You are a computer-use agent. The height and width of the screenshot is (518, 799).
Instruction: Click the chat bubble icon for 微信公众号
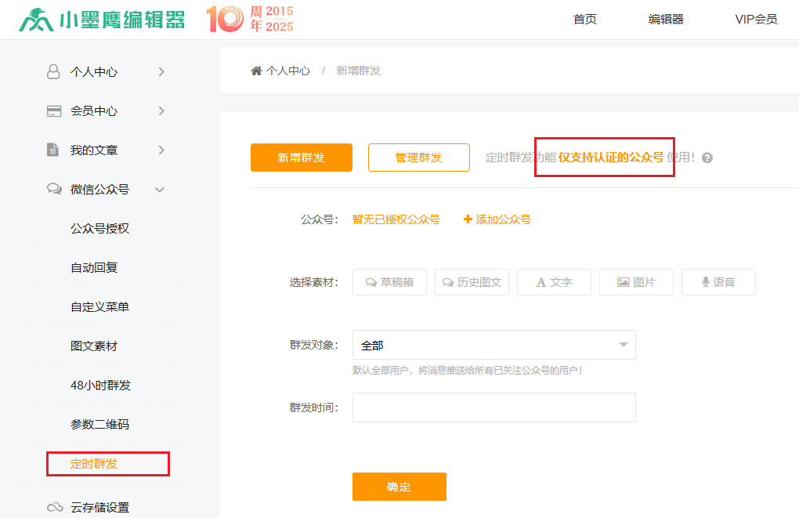pos(53,189)
